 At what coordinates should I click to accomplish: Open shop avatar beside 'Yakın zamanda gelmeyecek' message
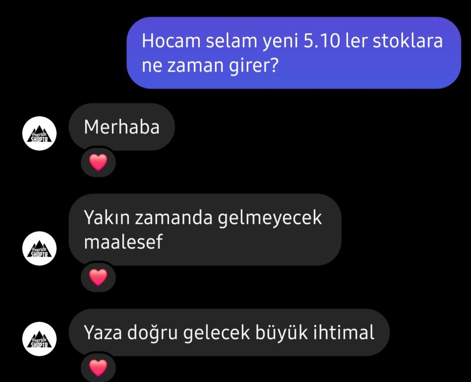coord(39,248)
